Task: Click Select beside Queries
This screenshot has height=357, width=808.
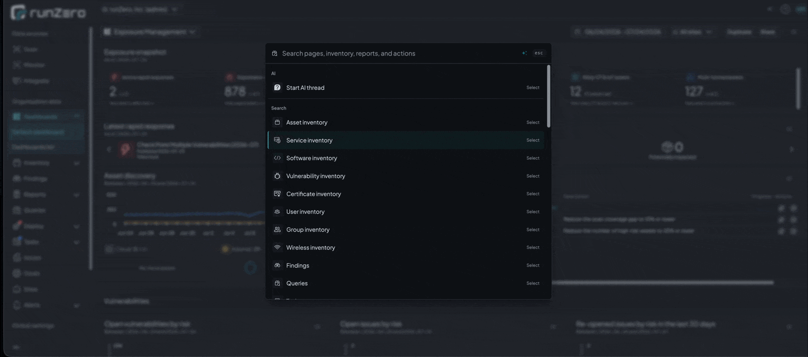Action: click(x=533, y=283)
